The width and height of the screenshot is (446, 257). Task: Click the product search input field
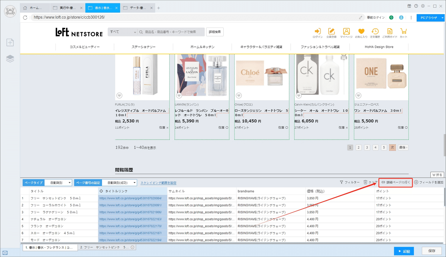click(x=171, y=32)
